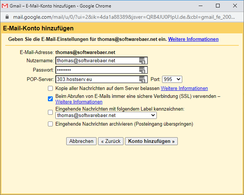The width and height of the screenshot is (244, 195).
Task: Click the password manager icon in Nutzername field
Action: pyautogui.click(x=142, y=61)
